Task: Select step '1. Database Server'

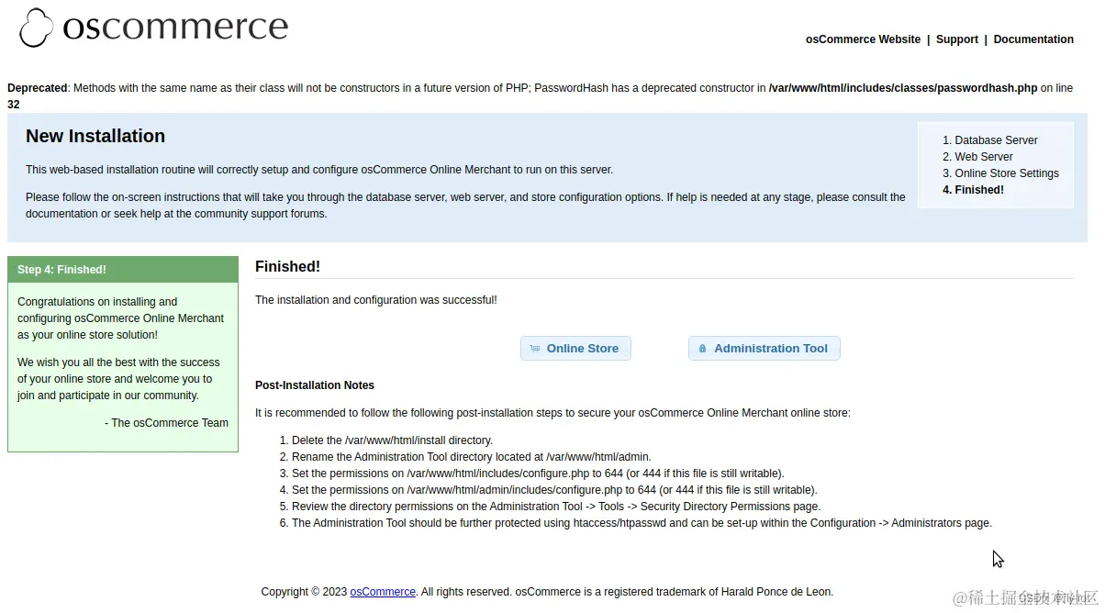Action: 996,140
